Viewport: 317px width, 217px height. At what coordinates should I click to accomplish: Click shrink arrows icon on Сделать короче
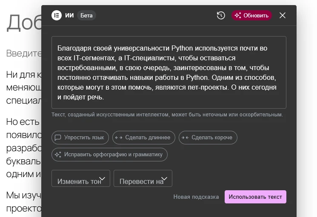[185, 138]
